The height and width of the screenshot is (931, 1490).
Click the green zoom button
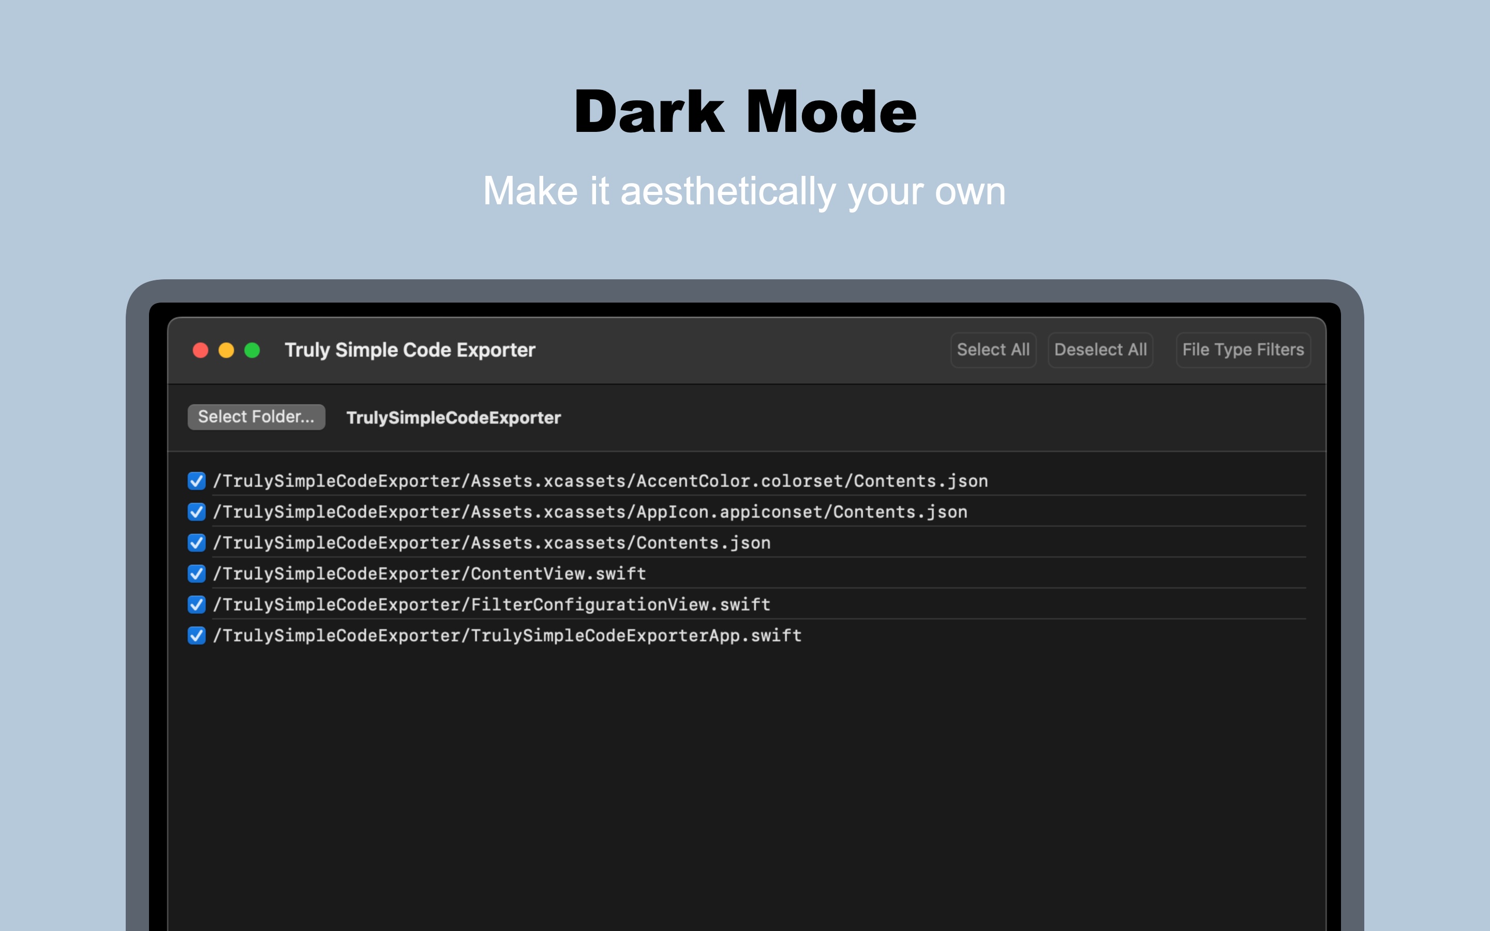pos(252,349)
